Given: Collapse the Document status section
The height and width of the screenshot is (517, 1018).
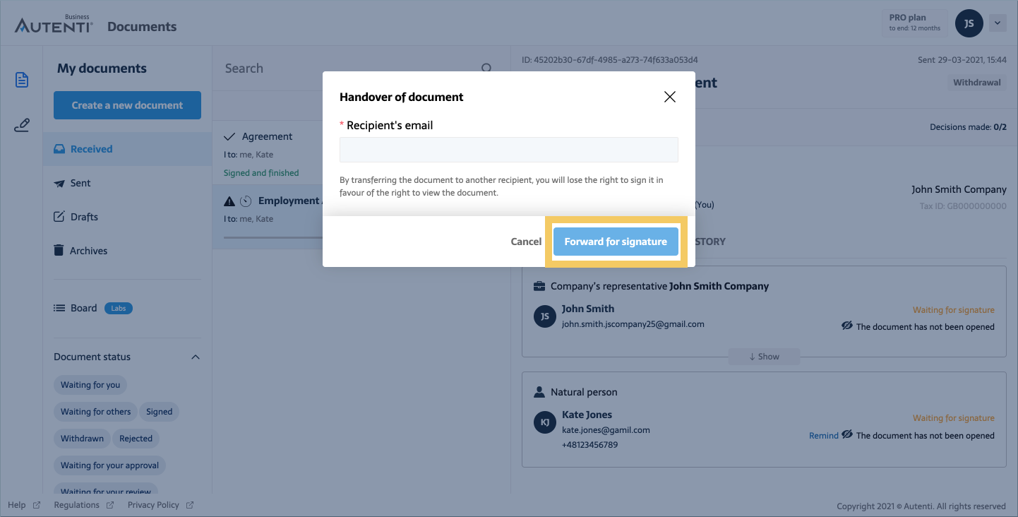Looking at the screenshot, I should 196,357.
